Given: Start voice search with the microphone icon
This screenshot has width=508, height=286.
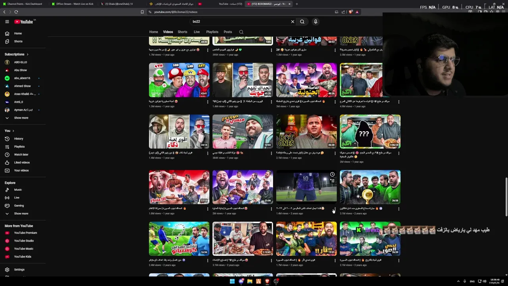Looking at the screenshot, I should [x=316, y=22].
